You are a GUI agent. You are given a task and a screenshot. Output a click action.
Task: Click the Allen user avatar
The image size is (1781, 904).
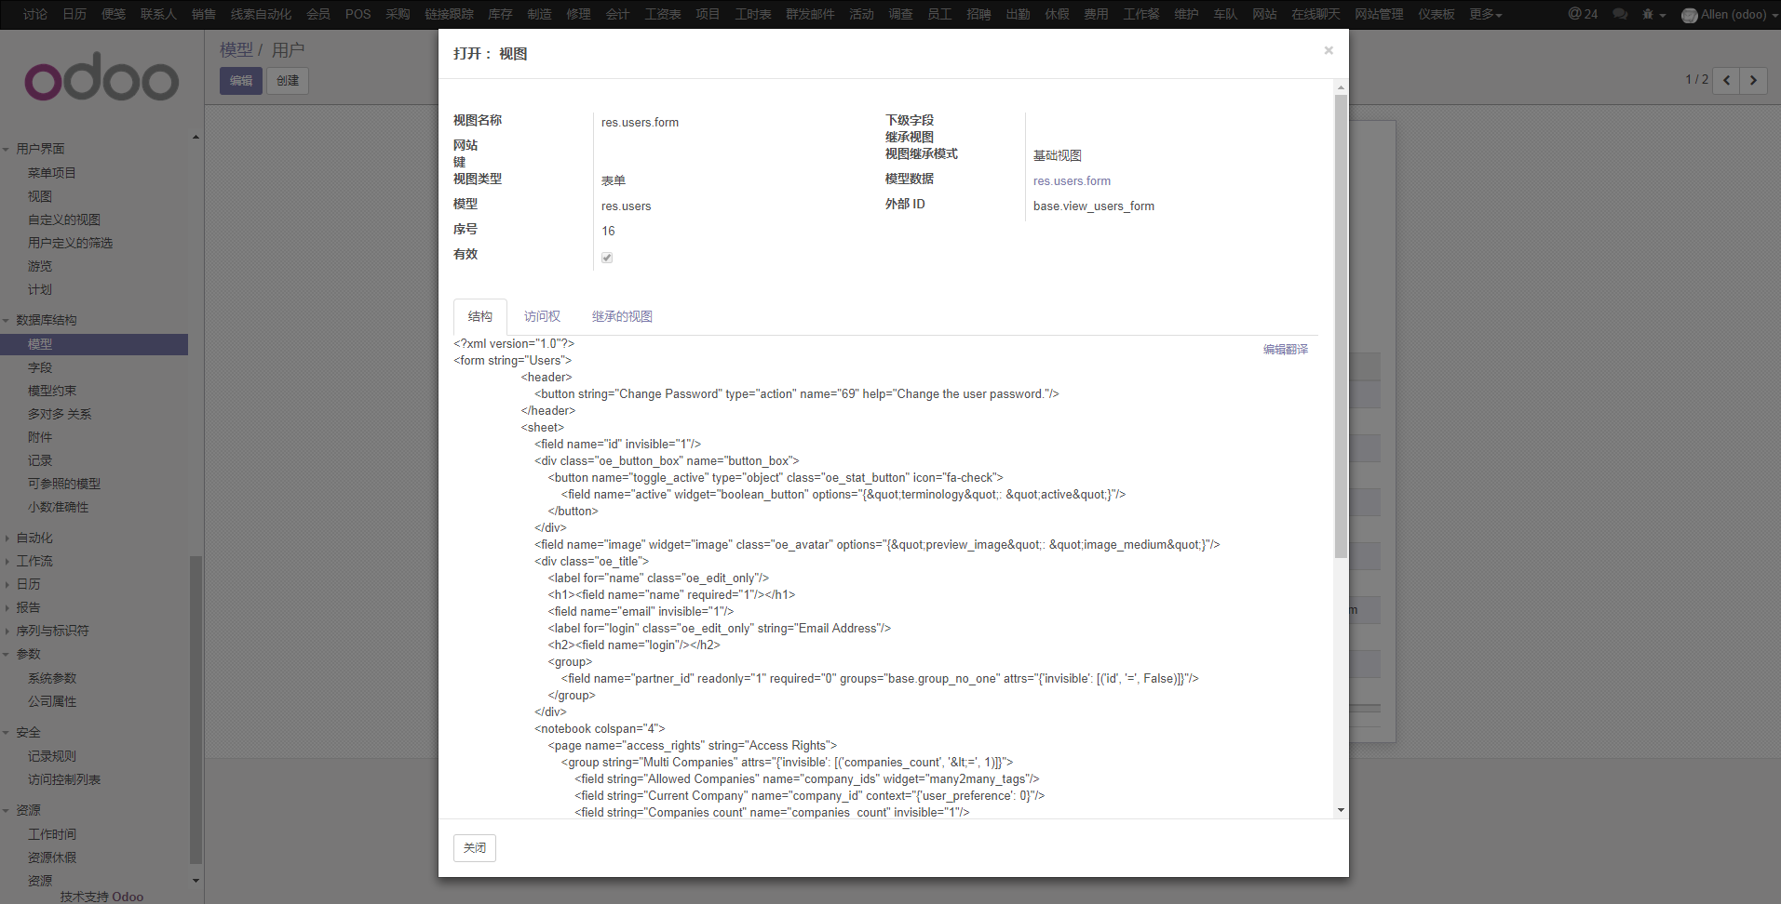(x=1690, y=15)
